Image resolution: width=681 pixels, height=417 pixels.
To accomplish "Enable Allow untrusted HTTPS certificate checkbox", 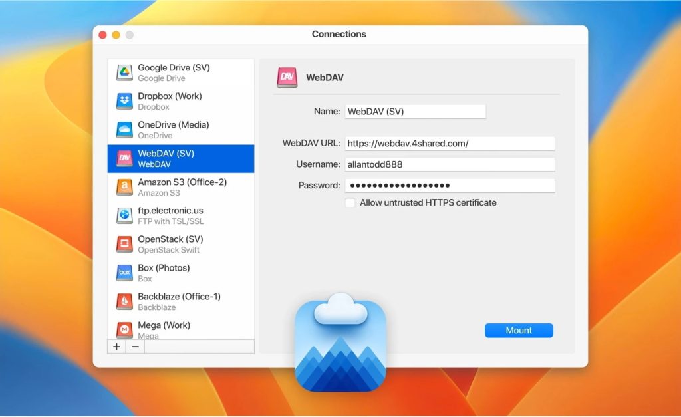I will [350, 202].
